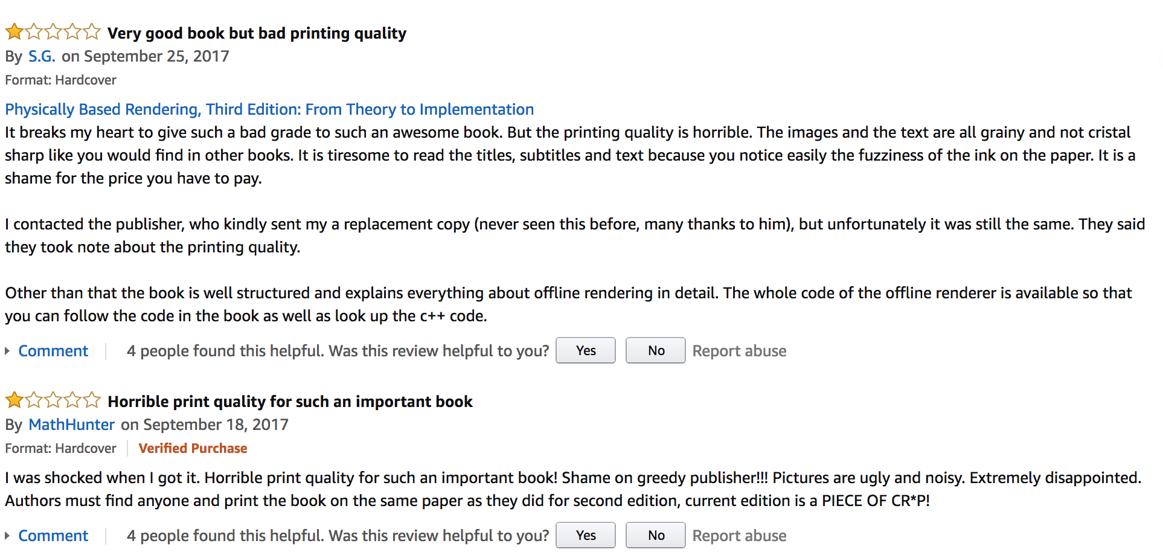This screenshot has width=1163, height=558.
Task: Open the Physically Based Rendering, Third Edition link
Action: 269,109
